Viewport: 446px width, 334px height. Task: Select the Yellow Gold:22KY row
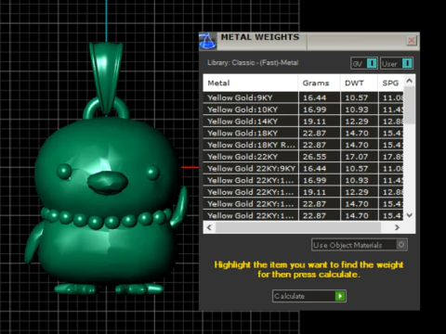click(303, 157)
